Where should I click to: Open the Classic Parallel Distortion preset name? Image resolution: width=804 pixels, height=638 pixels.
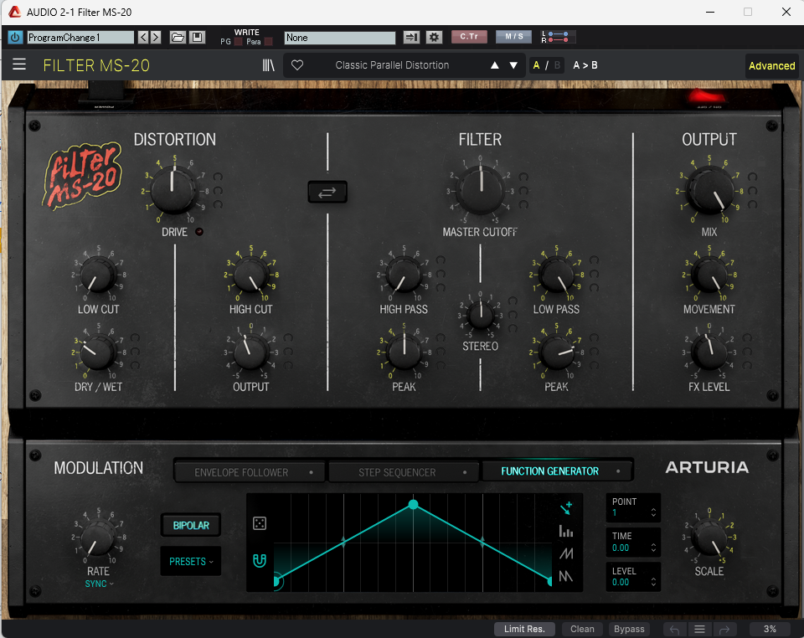tap(392, 65)
